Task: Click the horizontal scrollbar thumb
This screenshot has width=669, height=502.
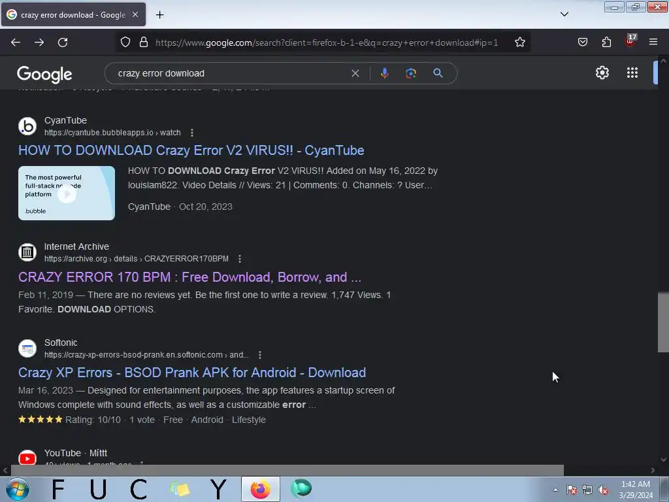Action: pyautogui.click(x=287, y=470)
